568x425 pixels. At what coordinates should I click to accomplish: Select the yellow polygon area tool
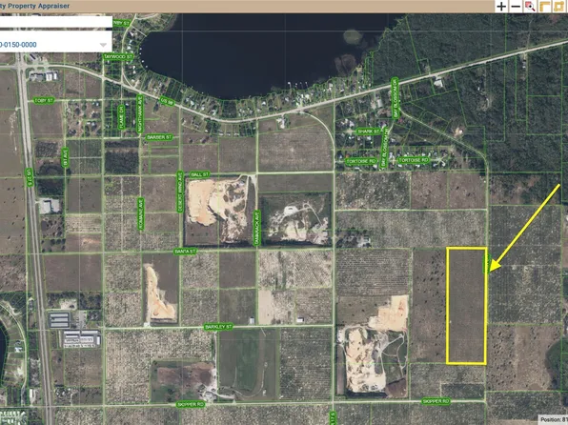(x=558, y=7)
